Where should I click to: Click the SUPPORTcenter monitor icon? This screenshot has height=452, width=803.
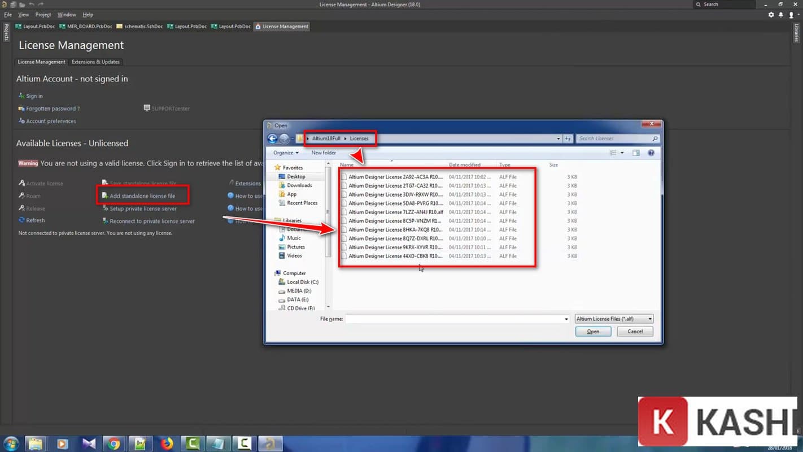[147, 108]
